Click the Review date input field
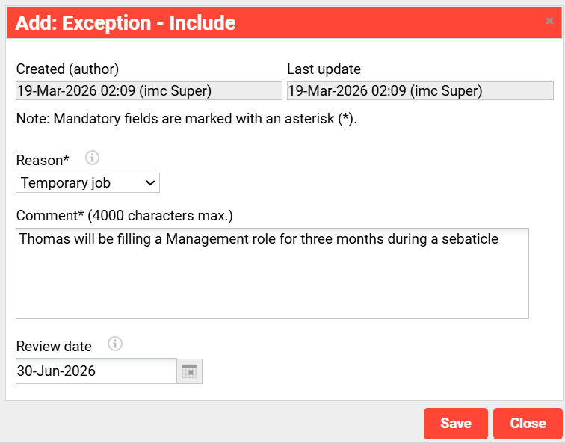The width and height of the screenshot is (565, 443). [x=96, y=371]
